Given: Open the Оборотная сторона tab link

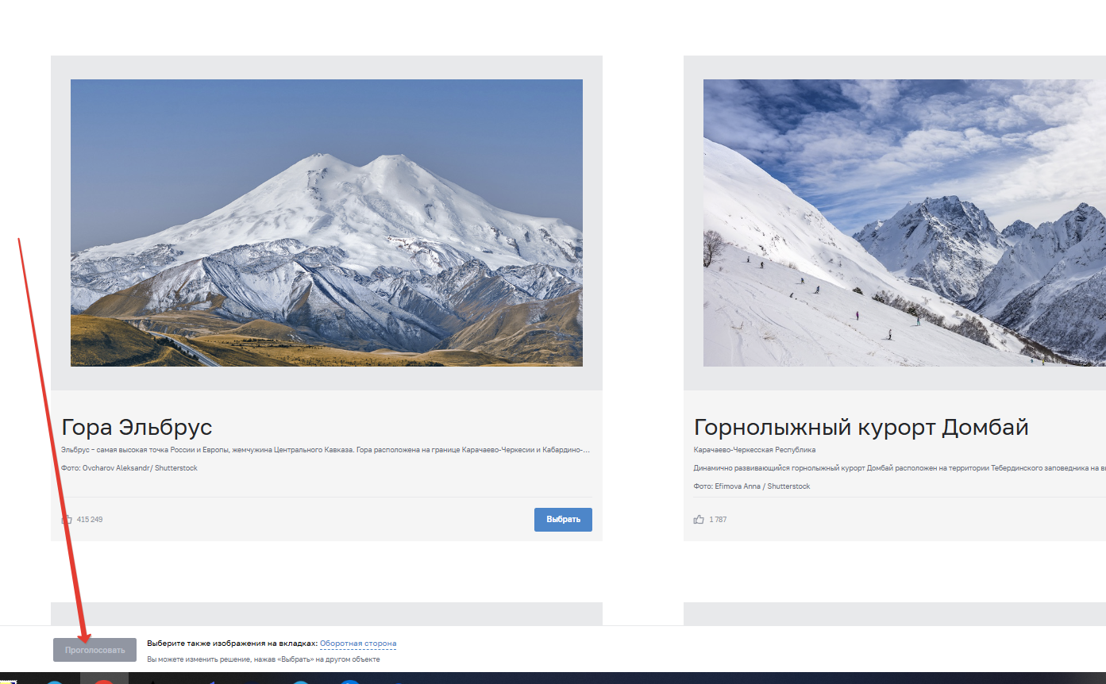Looking at the screenshot, I should coord(357,644).
